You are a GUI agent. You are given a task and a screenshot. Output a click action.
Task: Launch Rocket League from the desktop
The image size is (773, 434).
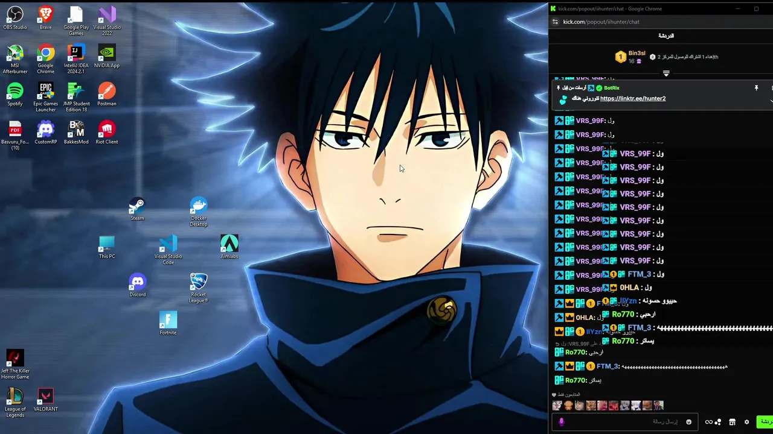click(199, 288)
